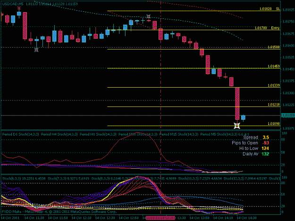The height and width of the screenshot is (221, 295).
Task: Click the 1.01375 price axis label
Action: coord(288,81)
